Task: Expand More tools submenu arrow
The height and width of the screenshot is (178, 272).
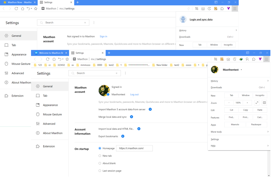Action: (x=268, y=132)
